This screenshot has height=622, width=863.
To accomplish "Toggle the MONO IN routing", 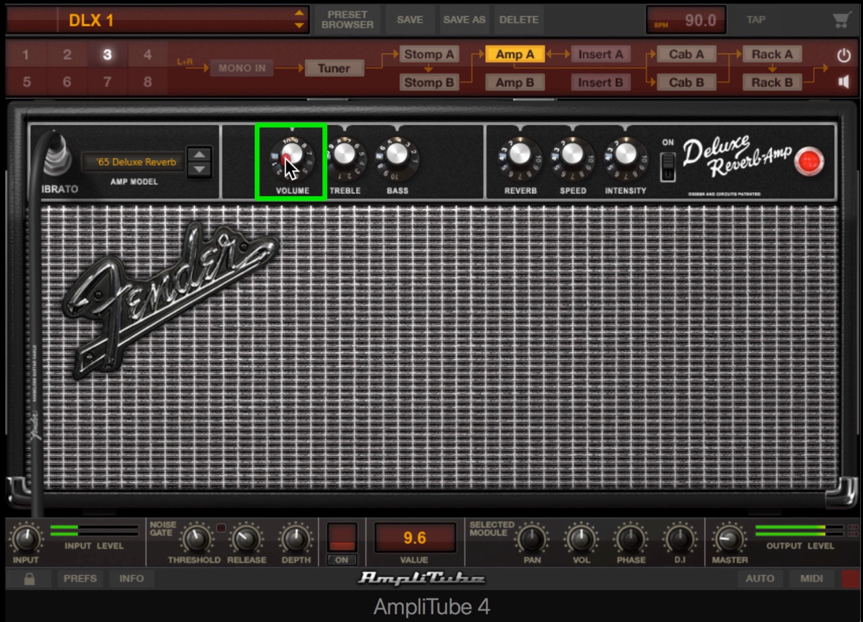I will coord(241,68).
